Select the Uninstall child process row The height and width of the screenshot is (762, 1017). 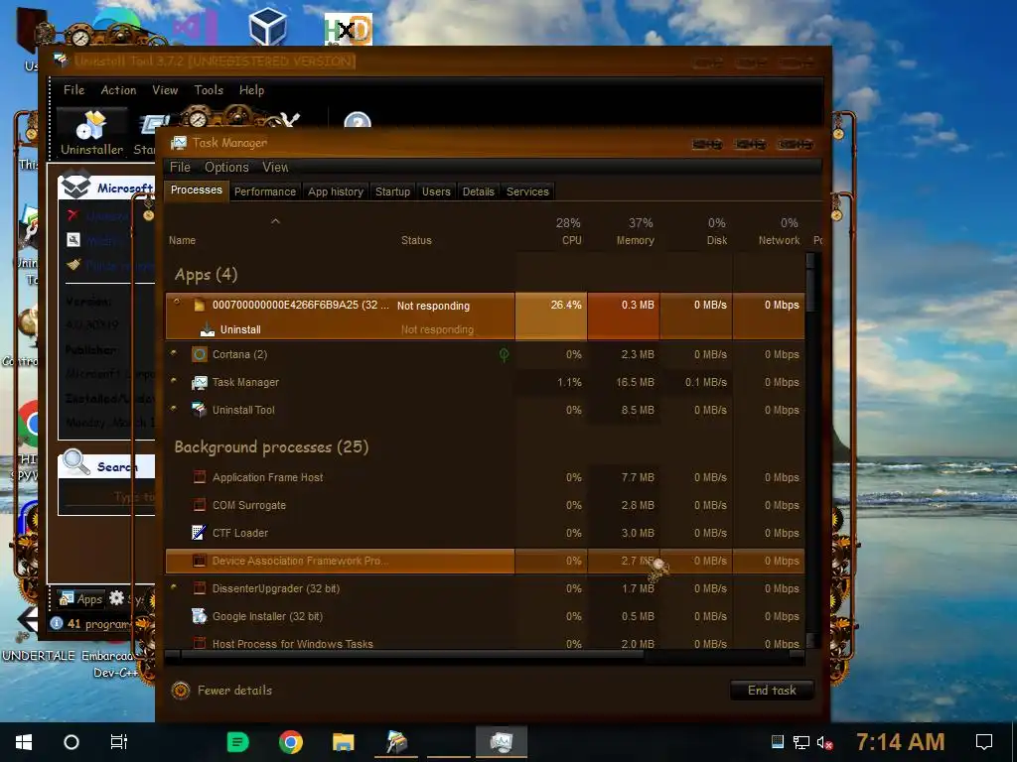[485, 329]
